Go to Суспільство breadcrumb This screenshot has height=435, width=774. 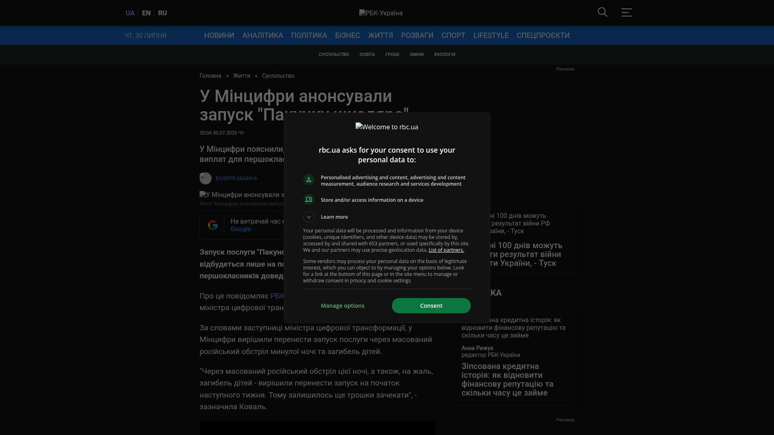pos(278,76)
